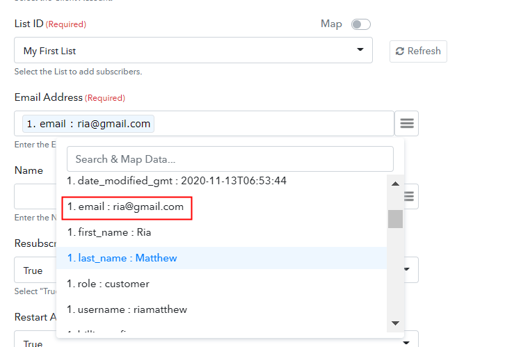Open the Resubscribe True dropdown

click(x=35, y=270)
